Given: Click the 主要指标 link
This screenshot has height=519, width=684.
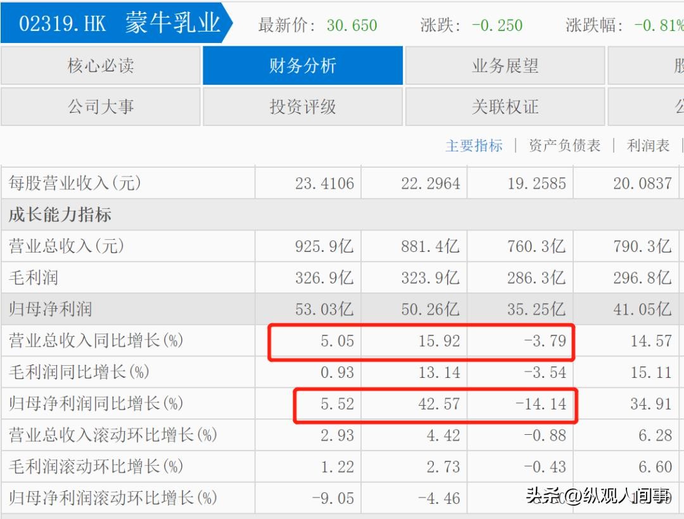Looking at the screenshot, I should [474, 146].
